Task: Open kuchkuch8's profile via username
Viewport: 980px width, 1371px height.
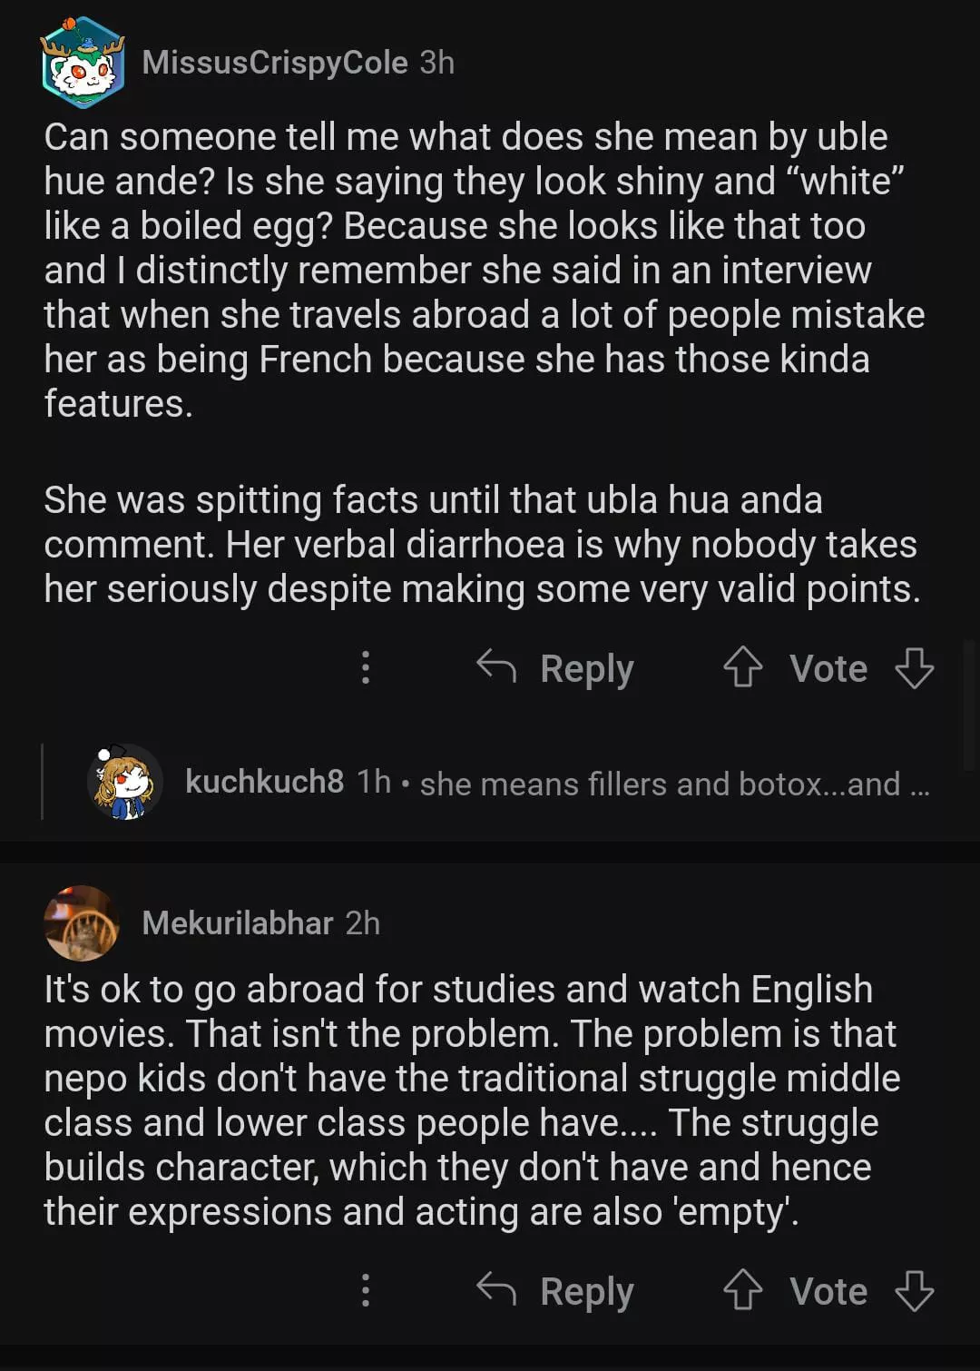Action: click(264, 782)
